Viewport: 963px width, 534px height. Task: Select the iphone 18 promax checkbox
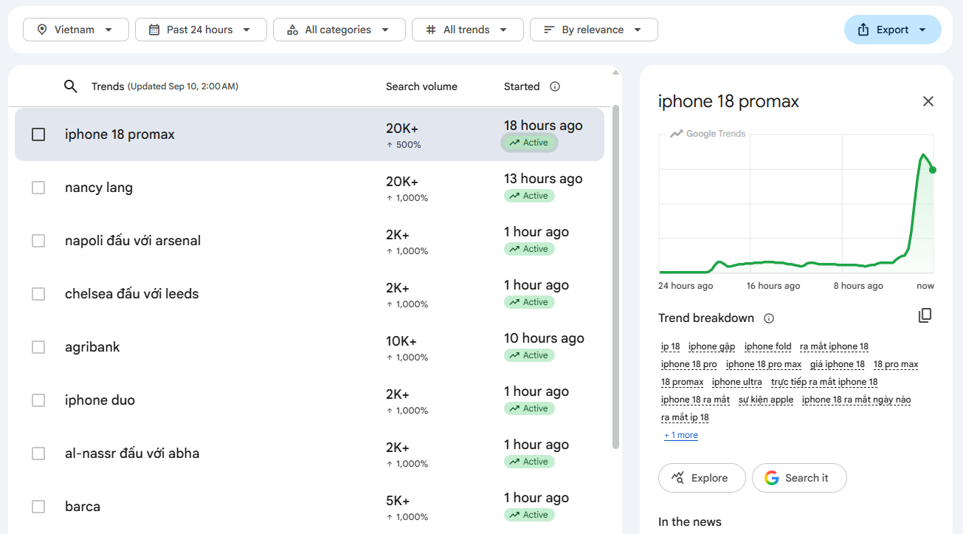click(38, 134)
